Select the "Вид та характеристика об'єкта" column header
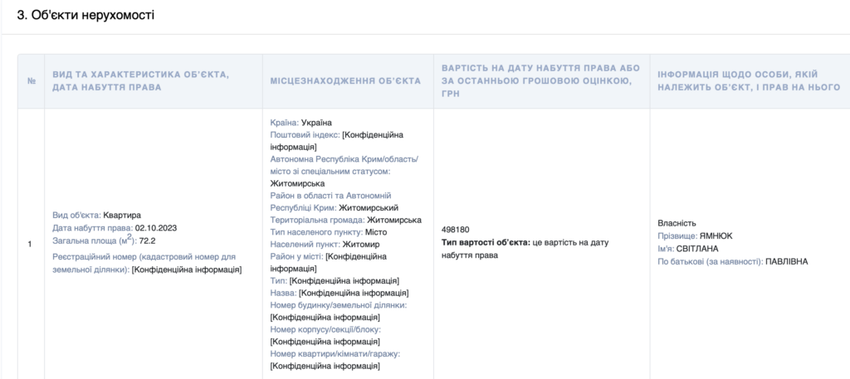This screenshot has height=379, width=850. 140,80
